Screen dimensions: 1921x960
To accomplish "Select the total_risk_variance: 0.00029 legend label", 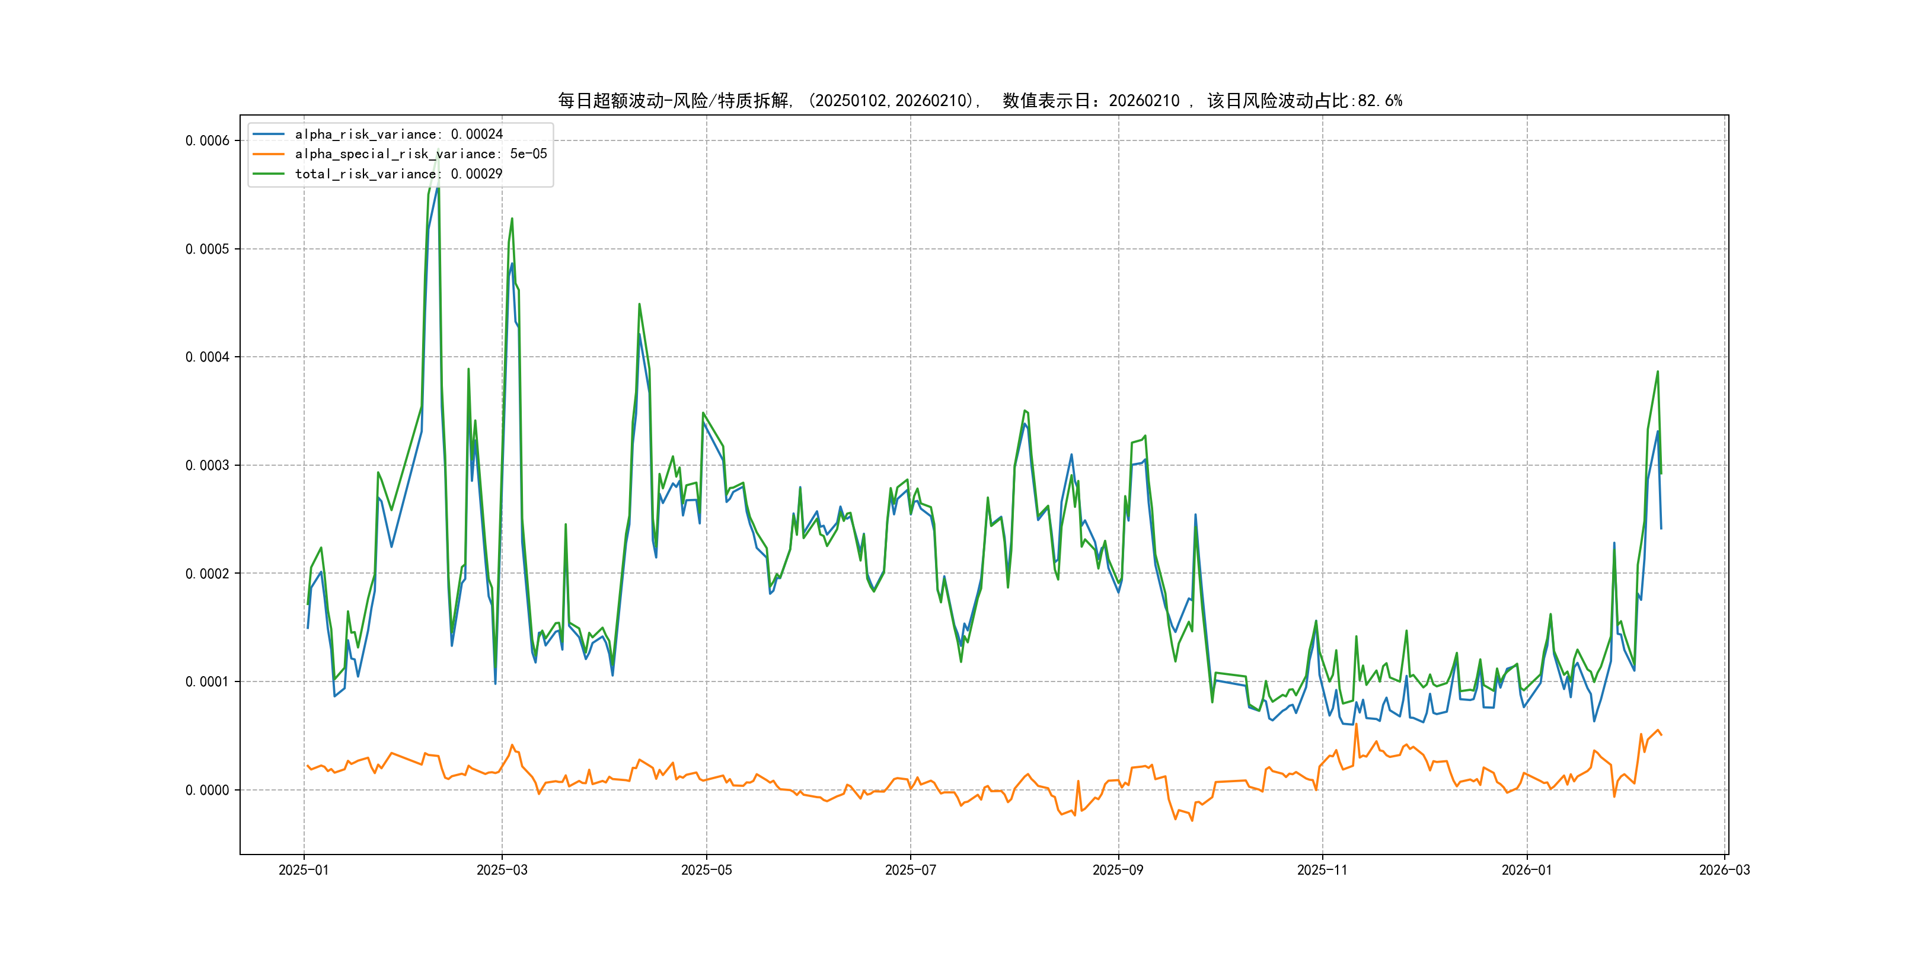I will pos(398,174).
